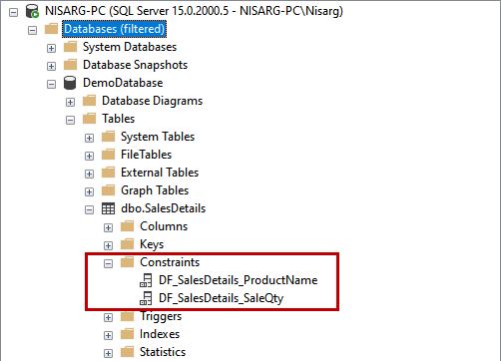Viewport: 501px width, 361px height.
Task: Click the Database Diagrams folder icon
Action: tap(89, 101)
